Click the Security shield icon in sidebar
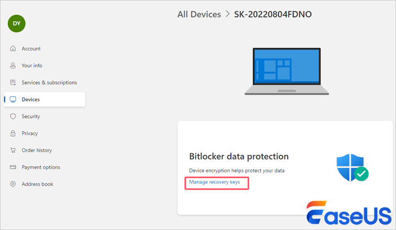This screenshot has height=230, width=396. point(13,117)
